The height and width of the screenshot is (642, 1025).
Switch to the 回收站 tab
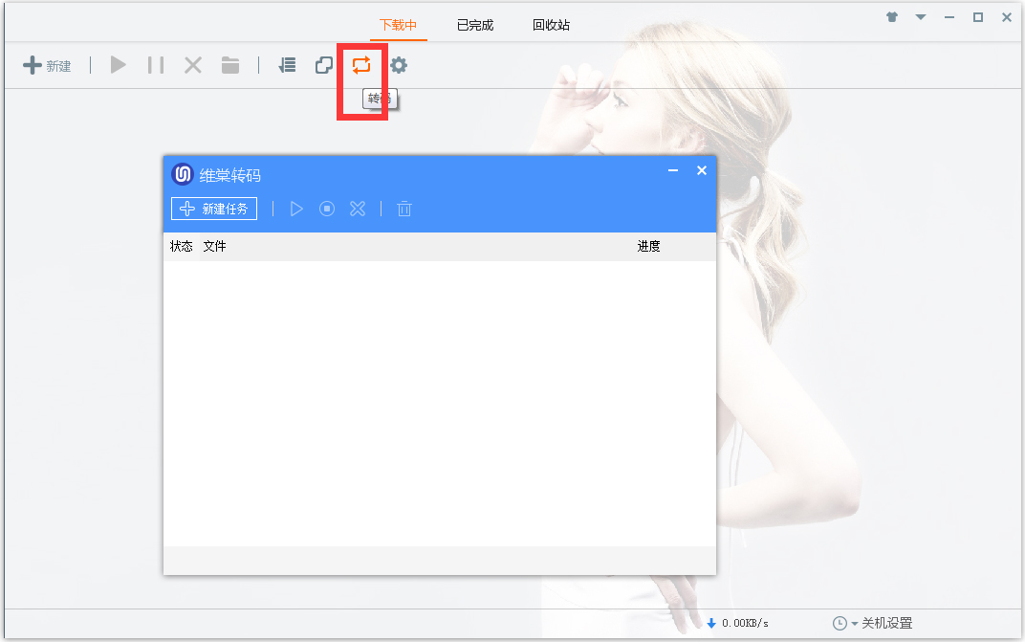click(551, 25)
